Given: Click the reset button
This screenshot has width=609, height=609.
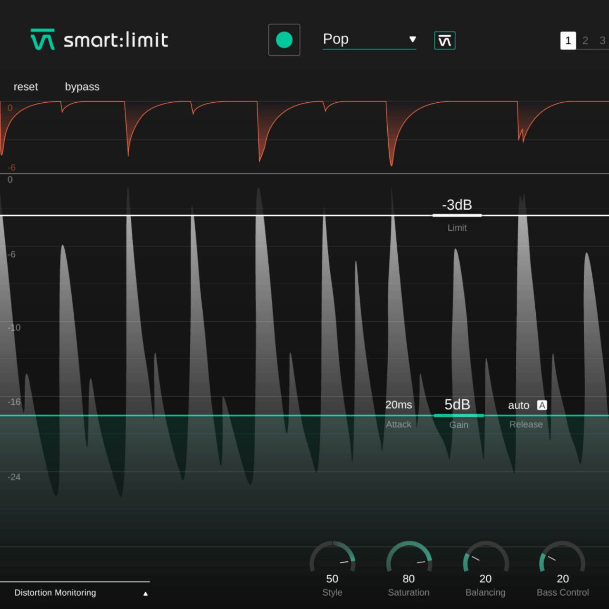Looking at the screenshot, I should coord(26,87).
